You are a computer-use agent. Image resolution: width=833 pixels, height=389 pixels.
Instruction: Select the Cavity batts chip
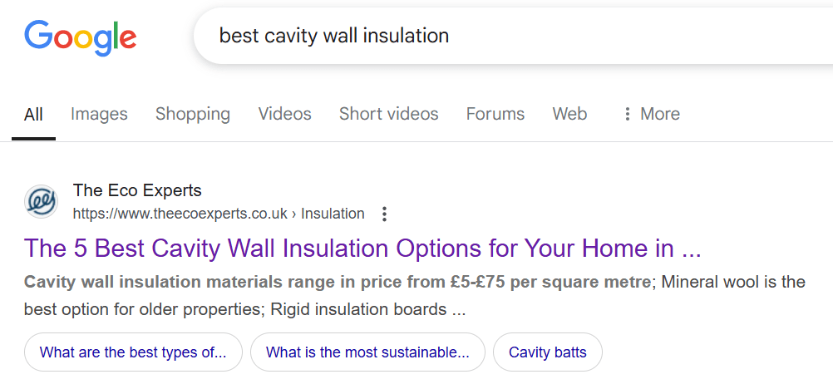[547, 352]
